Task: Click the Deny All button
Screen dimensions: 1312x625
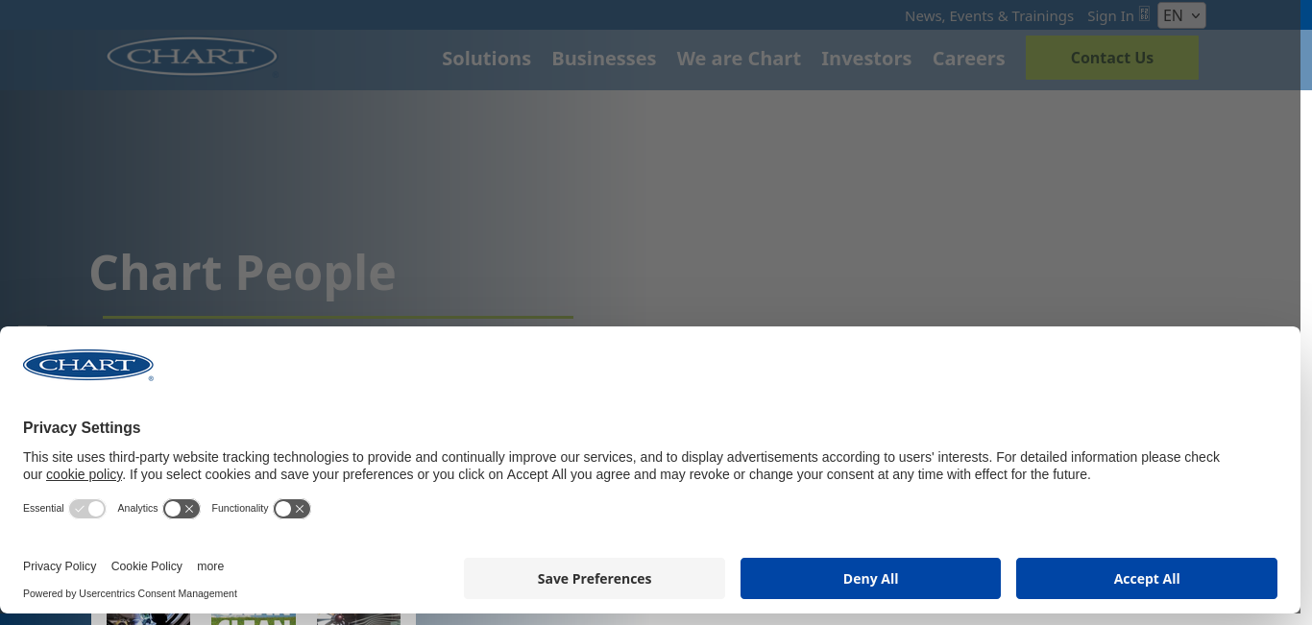Action: pos(870,579)
